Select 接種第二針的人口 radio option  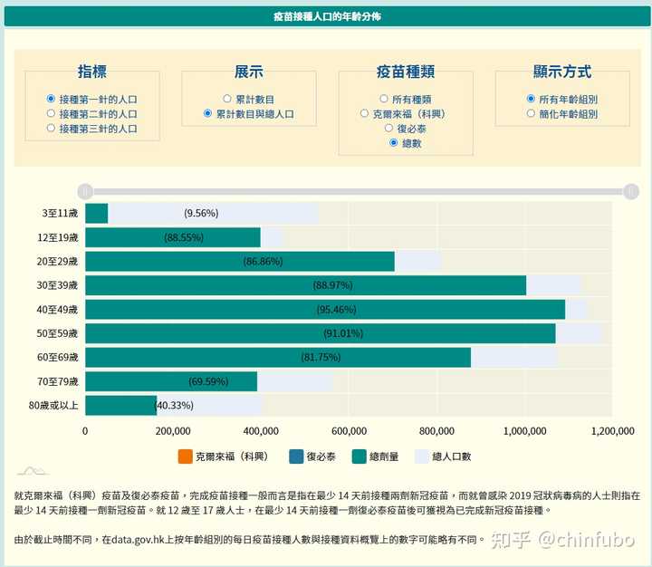point(52,113)
